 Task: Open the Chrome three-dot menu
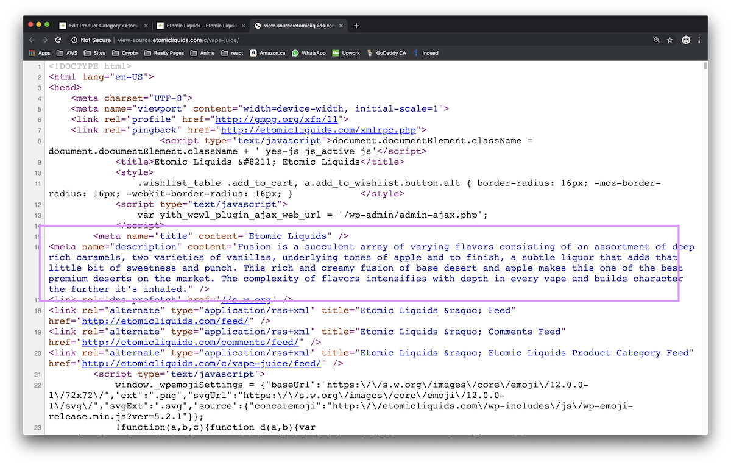point(699,40)
